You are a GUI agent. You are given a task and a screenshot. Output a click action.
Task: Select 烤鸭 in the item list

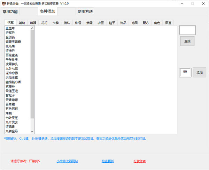point(9,113)
